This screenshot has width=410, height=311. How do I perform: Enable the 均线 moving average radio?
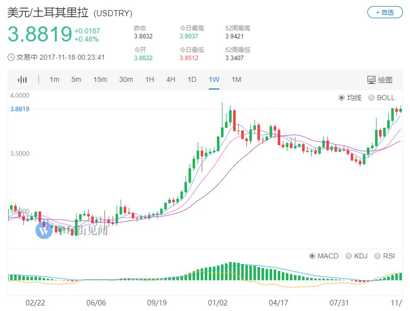tap(342, 98)
